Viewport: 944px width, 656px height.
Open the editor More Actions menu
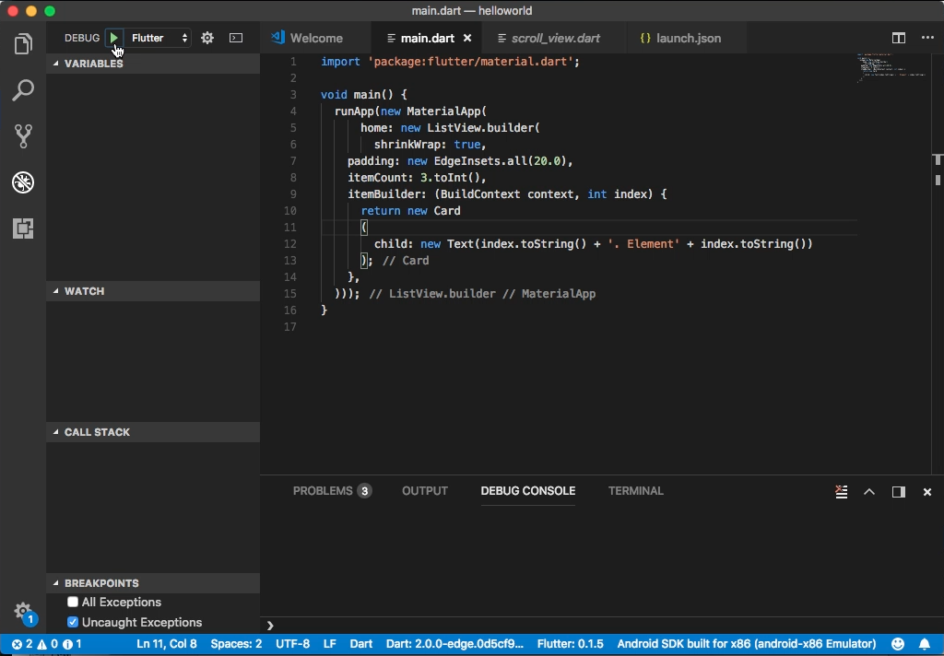tap(927, 38)
